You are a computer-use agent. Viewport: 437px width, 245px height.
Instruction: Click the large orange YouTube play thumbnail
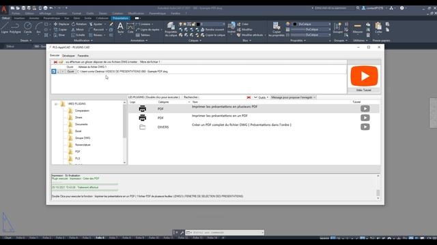click(x=364, y=76)
